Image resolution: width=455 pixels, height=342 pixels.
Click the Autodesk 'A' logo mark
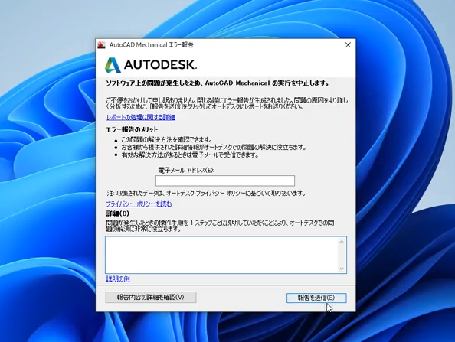(113, 65)
